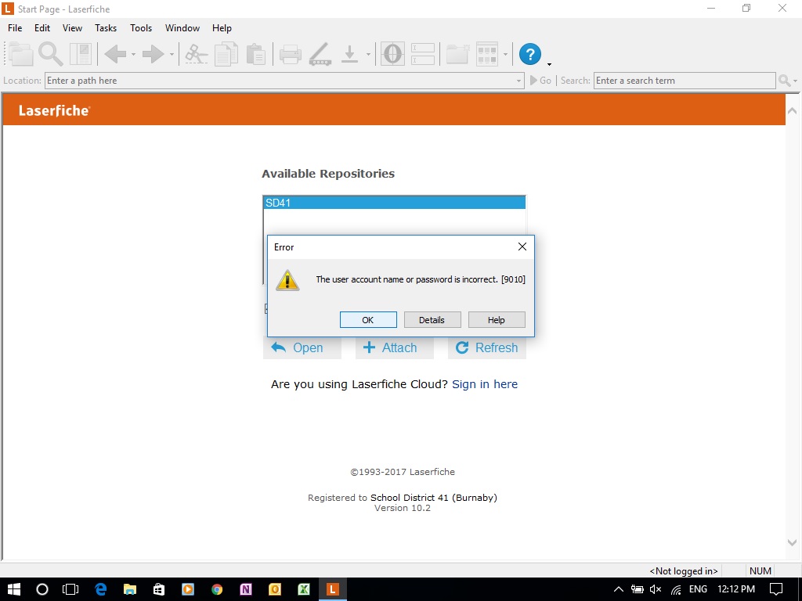This screenshot has width=802, height=601.
Task: Click the 'Sign in here' link
Action: point(485,384)
